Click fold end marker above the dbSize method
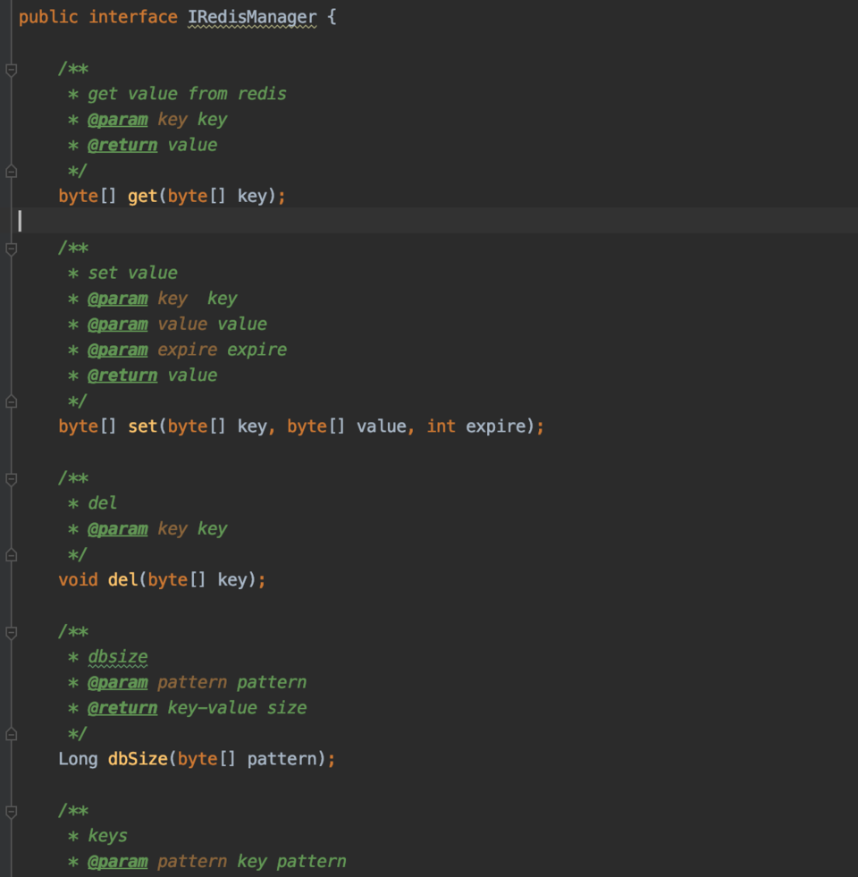This screenshot has width=858, height=877. [11, 734]
